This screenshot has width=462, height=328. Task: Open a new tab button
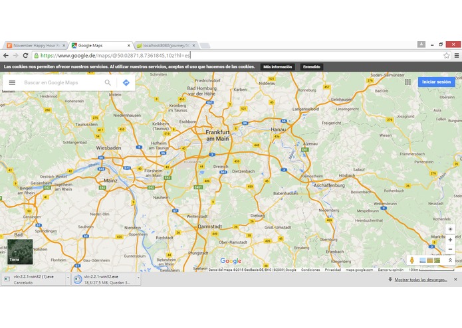(205, 46)
